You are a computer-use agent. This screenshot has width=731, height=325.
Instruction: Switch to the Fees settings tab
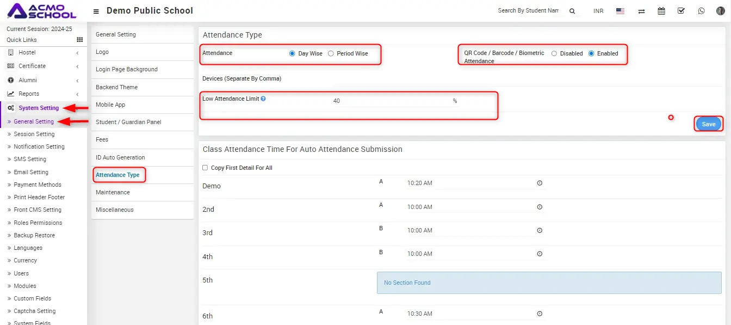click(x=102, y=139)
